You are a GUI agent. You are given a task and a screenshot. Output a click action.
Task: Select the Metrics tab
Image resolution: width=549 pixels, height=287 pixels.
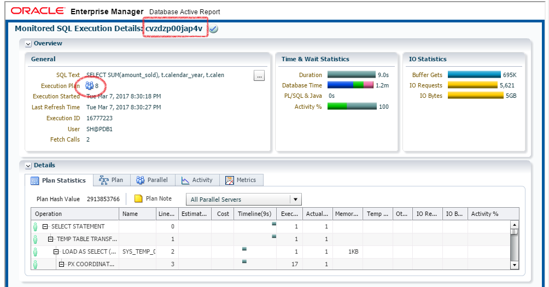241,180
